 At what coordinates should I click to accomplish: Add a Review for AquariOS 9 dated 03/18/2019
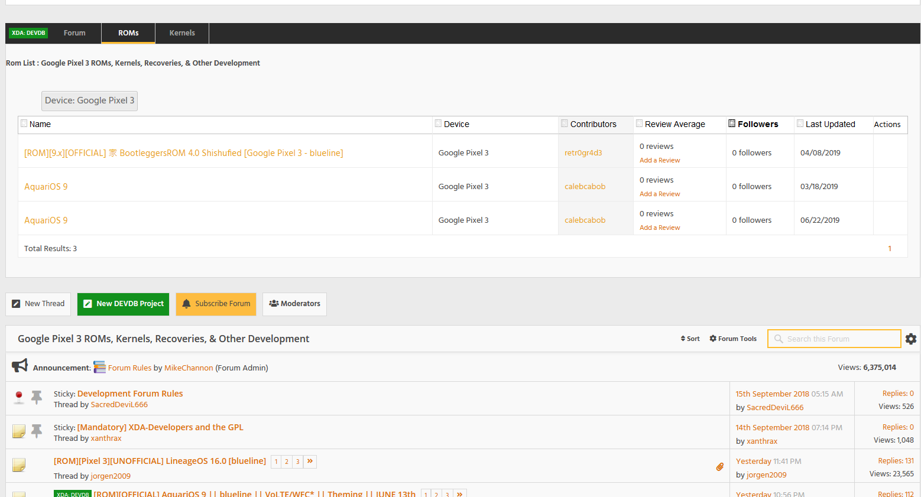(x=660, y=194)
